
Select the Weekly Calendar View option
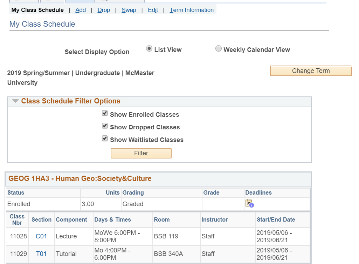coord(219,49)
